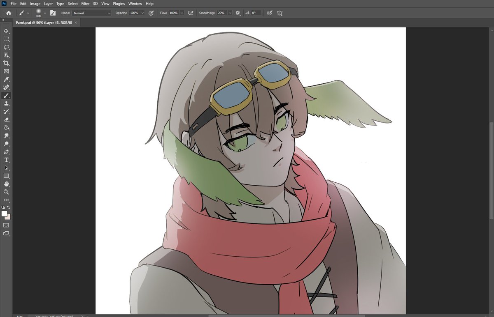Open symmetry paint butterfly options
Viewport: 494px width, 317px height.
280,13
